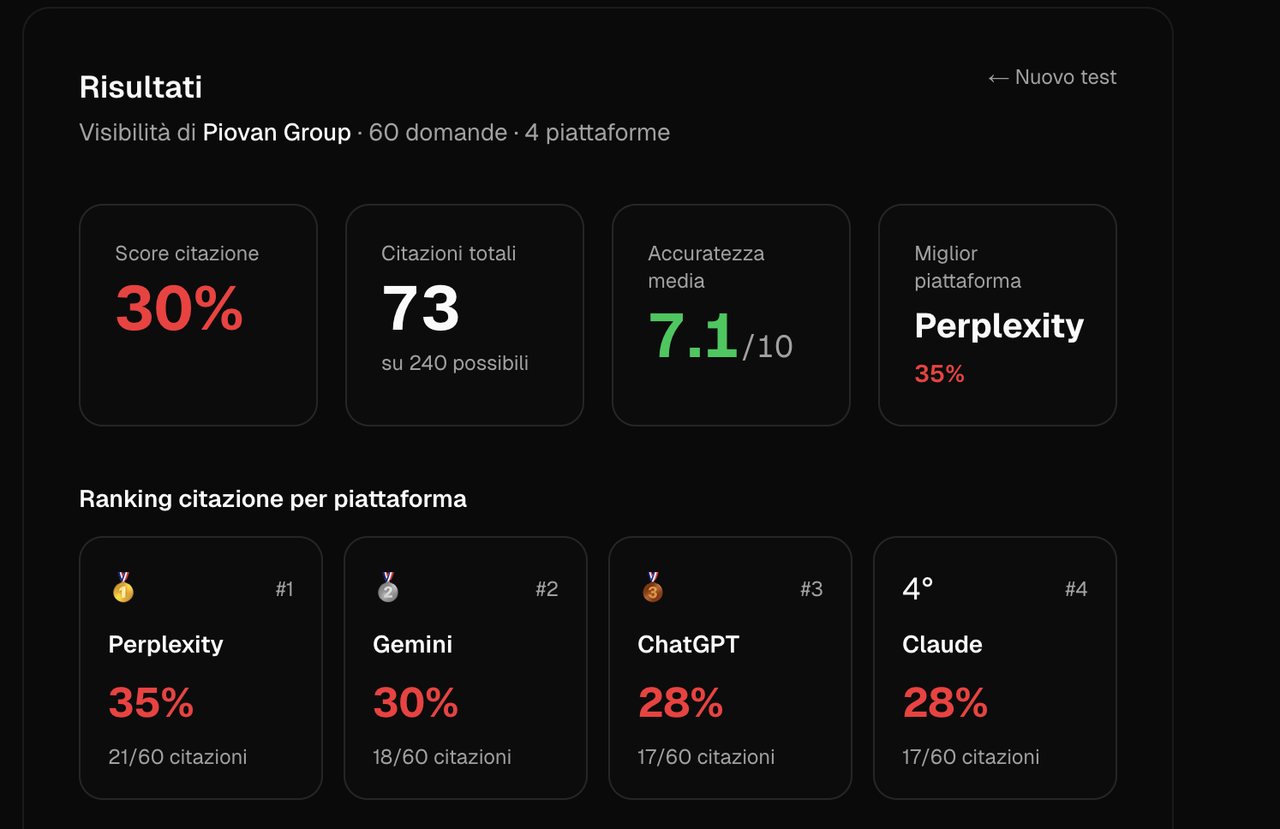Click the #1 rank badge
The height and width of the screenshot is (829, 1280).
(284, 589)
